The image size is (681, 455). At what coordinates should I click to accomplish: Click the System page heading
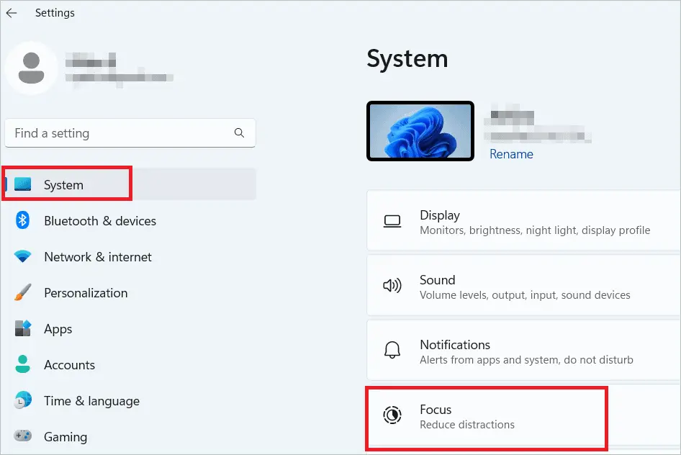pos(407,58)
